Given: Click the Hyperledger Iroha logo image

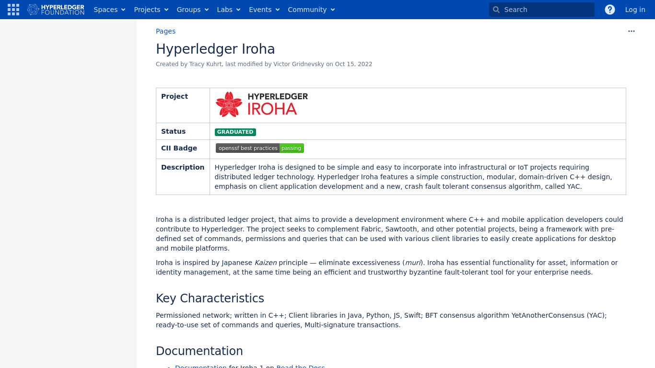Looking at the screenshot, I should coord(262,104).
